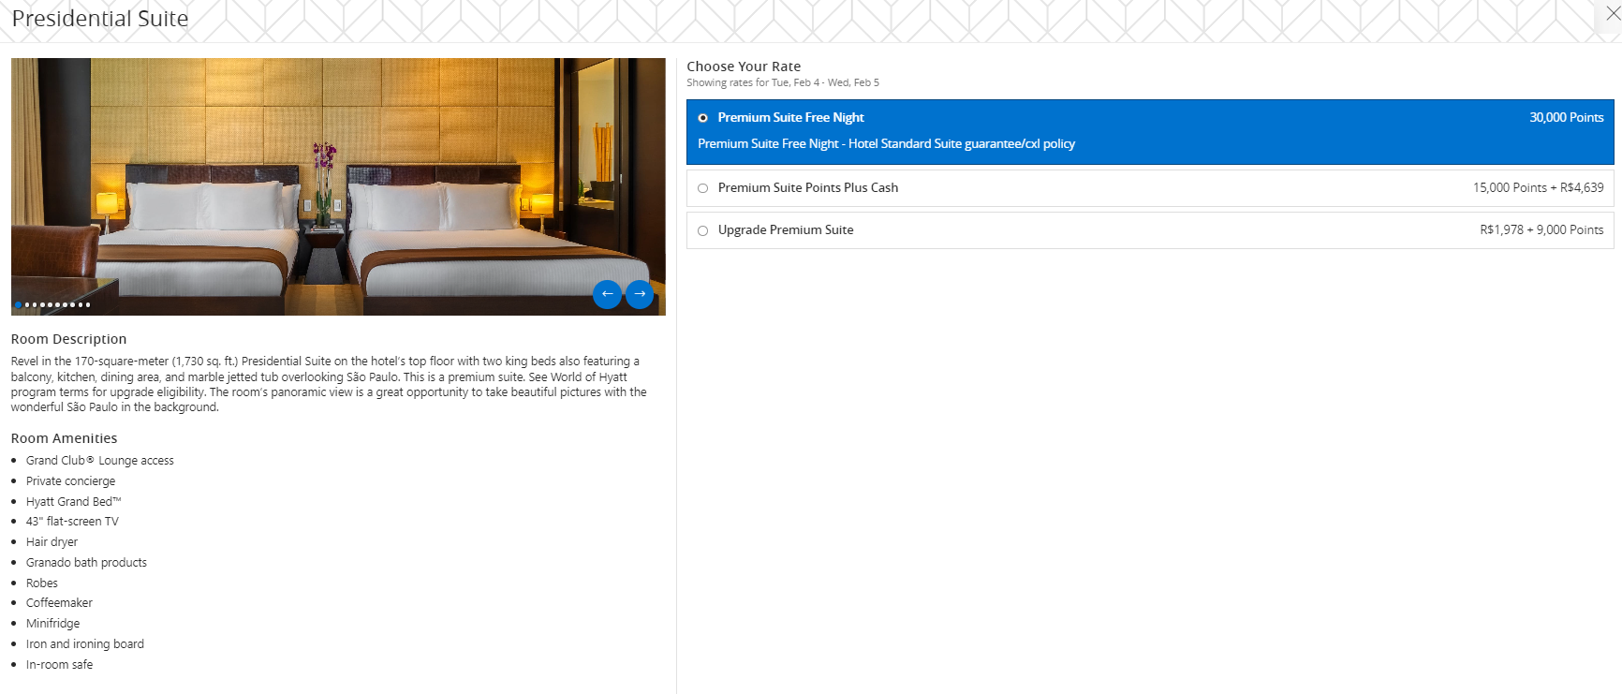Viewport: 1622px width, 694px height.
Task: Open the Presidential Suite bedroom photo
Action: coord(337,187)
